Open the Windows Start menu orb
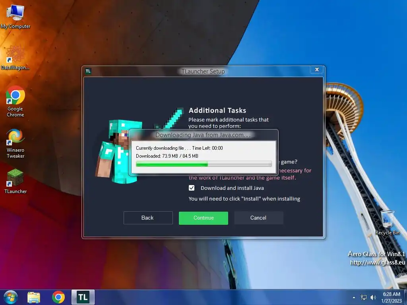The image size is (407, 305). [x=11, y=297]
